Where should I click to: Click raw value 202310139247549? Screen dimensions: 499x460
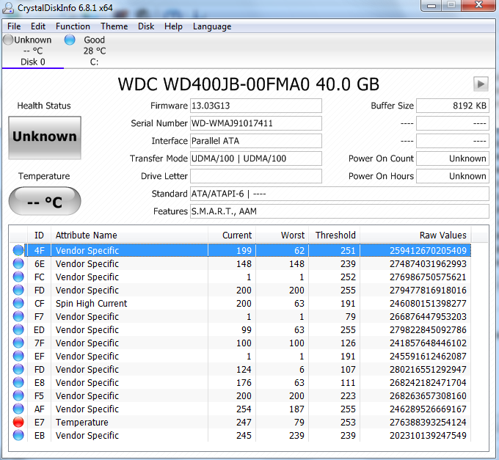(428, 436)
